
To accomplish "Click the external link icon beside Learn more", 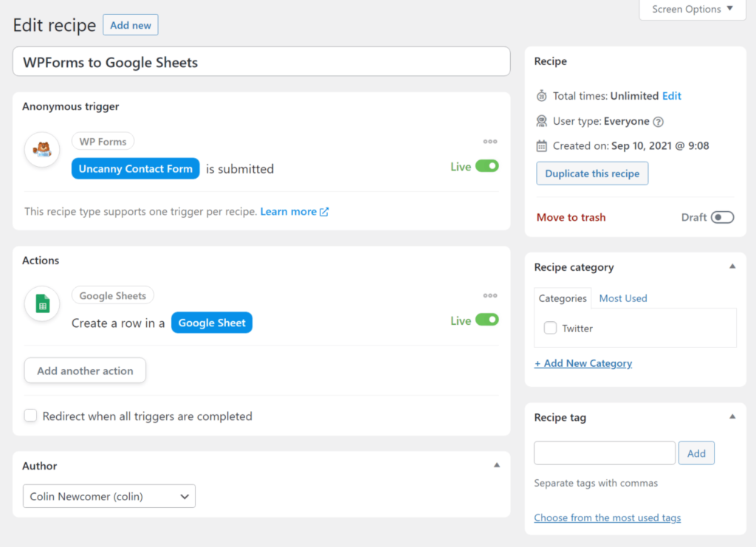I will coord(324,212).
